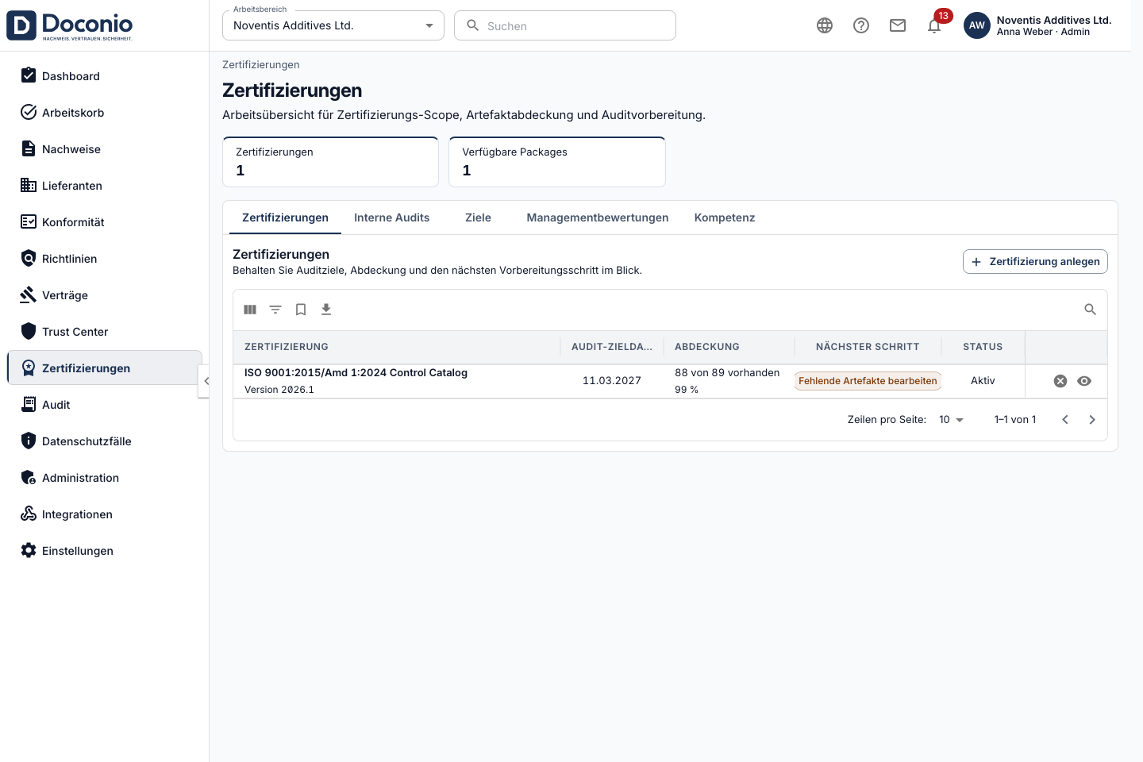Open Verträge in sidebar
The width and height of the screenshot is (1143, 762).
point(104,295)
